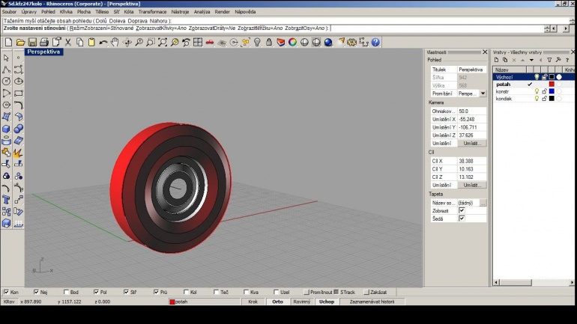Choose the Polyline tool in the left toolbar
This screenshot has width=577, height=324.
pyautogui.click(x=6, y=70)
